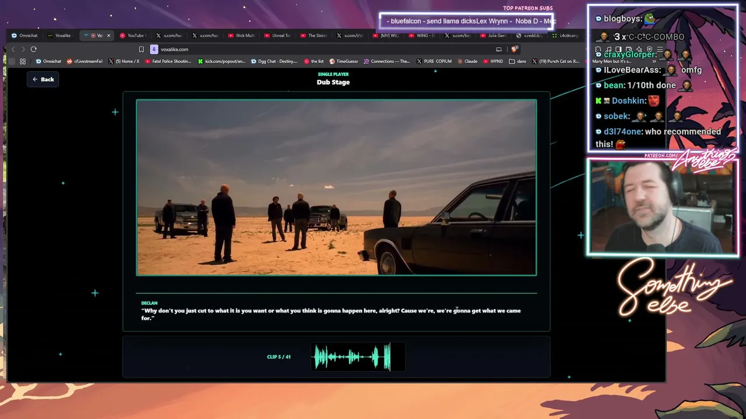This screenshot has height=419, width=746.
Task: Open the (5) Home / X bookmark
Action: tap(124, 61)
